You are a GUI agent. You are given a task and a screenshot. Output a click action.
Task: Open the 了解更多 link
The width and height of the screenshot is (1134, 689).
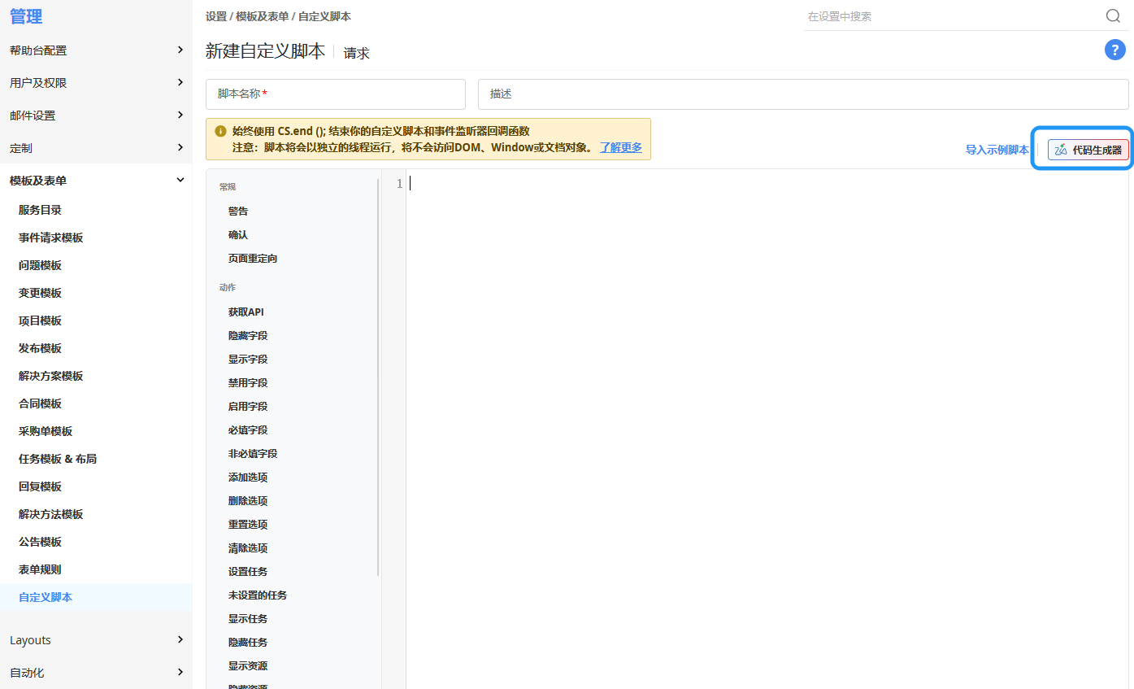[620, 147]
